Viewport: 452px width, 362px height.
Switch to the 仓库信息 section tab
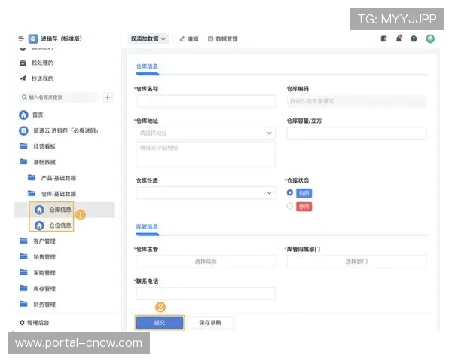(147, 66)
